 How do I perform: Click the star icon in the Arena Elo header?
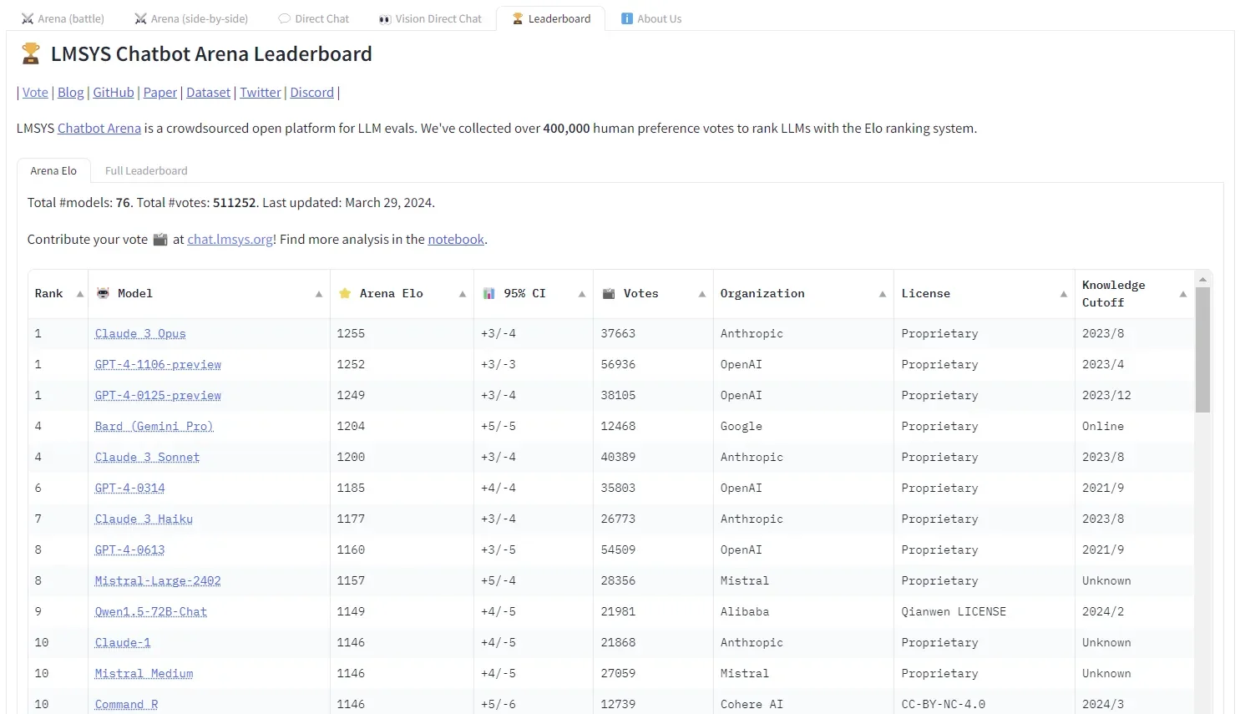click(x=345, y=293)
